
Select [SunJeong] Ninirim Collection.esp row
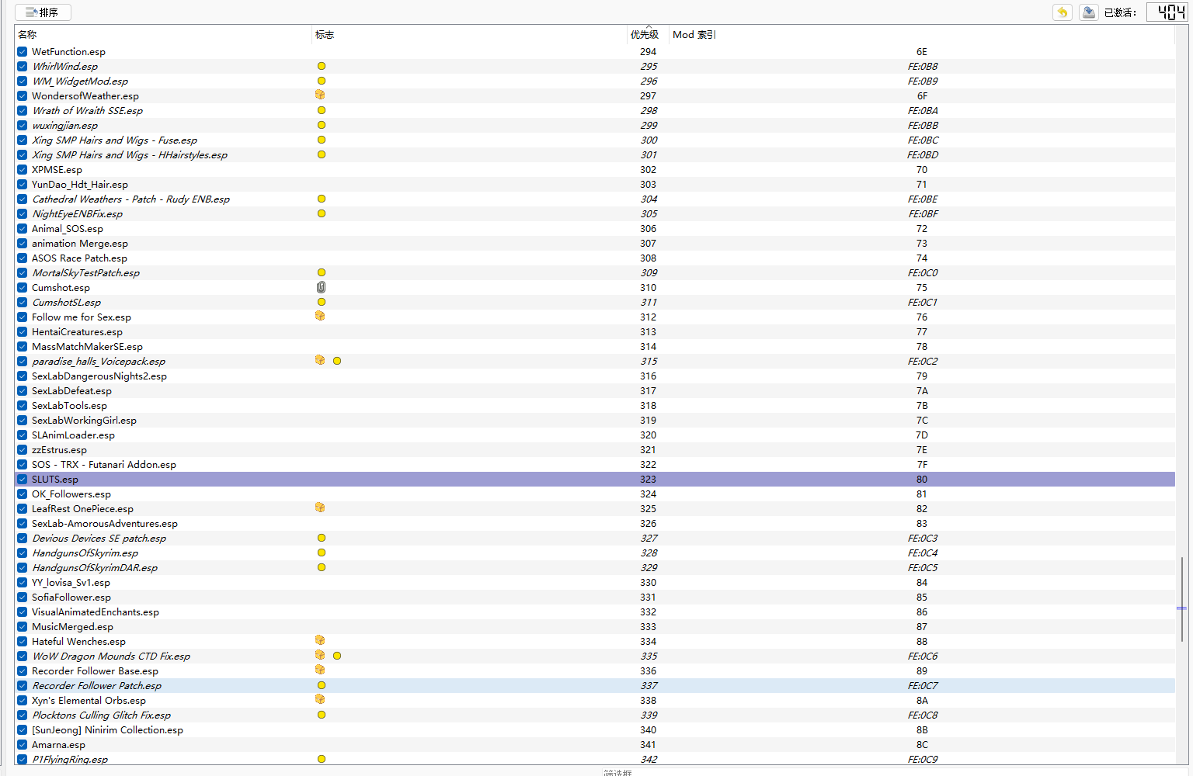coord(595,730)
